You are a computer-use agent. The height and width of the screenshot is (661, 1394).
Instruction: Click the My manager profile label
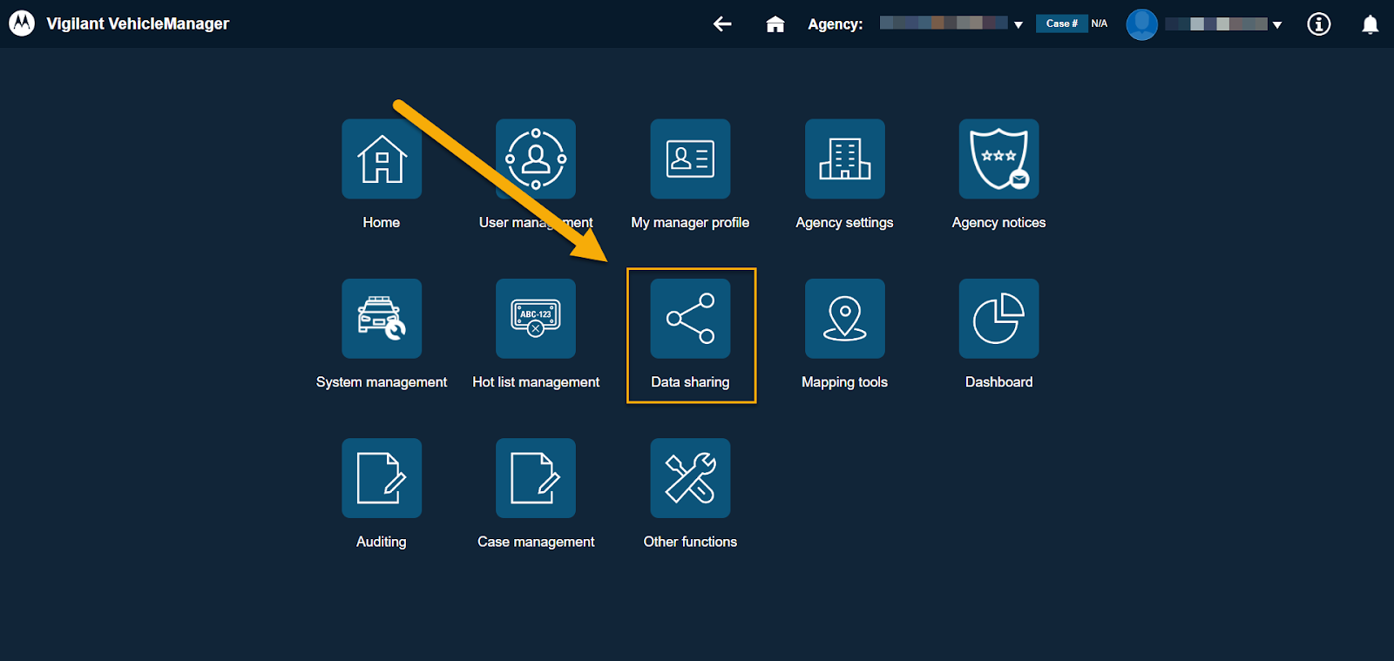tap(690, 223)
